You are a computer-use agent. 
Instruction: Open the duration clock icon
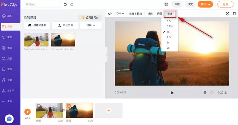227,14
